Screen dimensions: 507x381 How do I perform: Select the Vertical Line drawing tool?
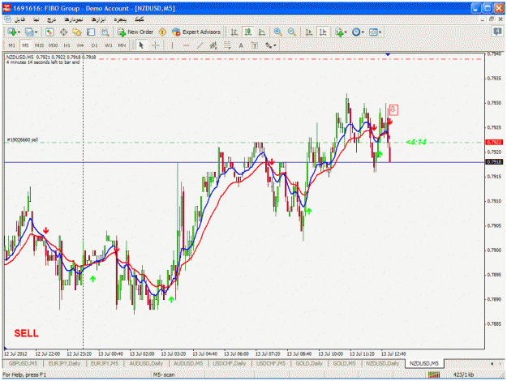[172, 45]
